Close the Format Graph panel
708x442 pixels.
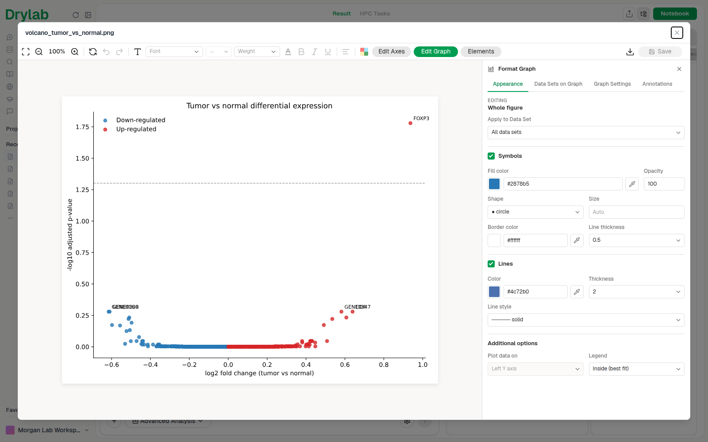coord(679,69)
